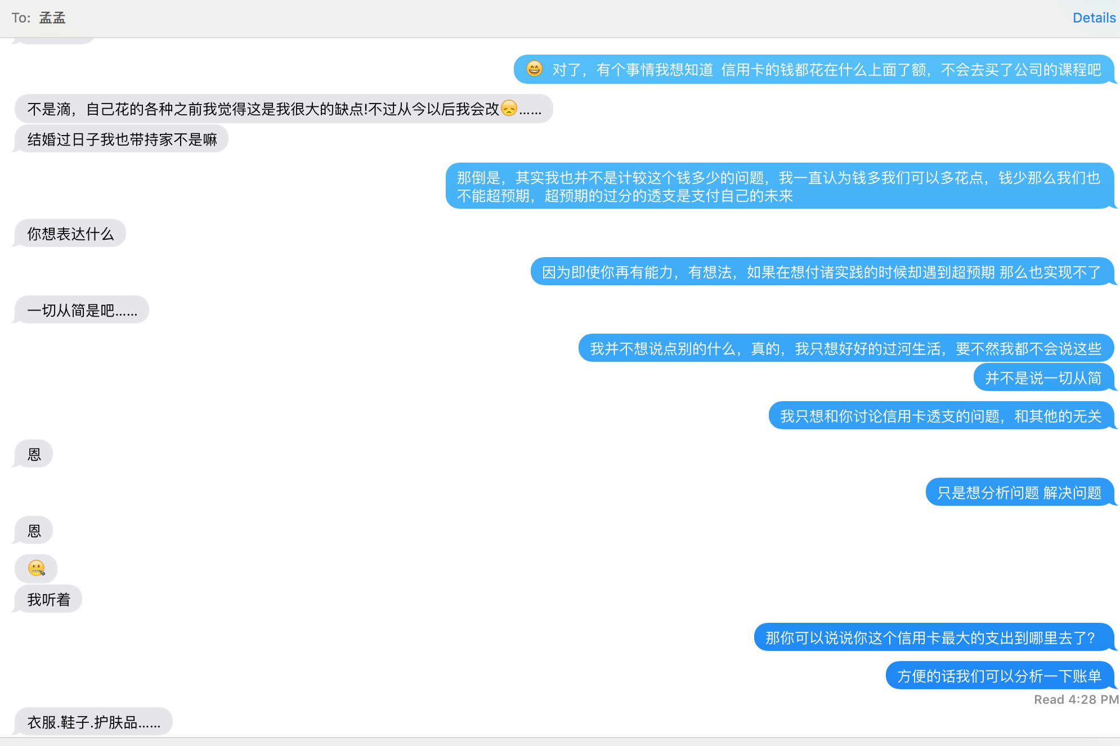Image resolution: width=1120 pixels, height=746 pixels.
Task: Click the zipper-mouth emoji bubble
Action: [37, 568]
